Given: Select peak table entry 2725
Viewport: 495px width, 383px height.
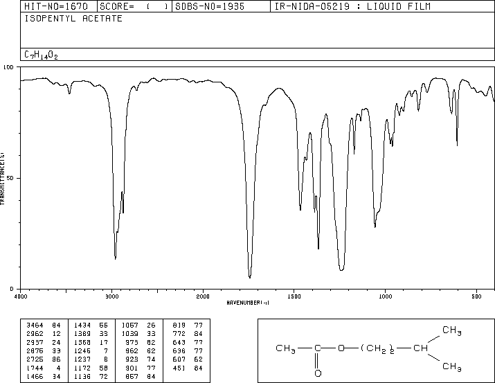Looking at the screenshot, I should click(x=43, y=359).
